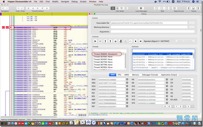The image size is (203, 127).
Task: Toggle the left panel visibility
Action: click(189, 8)
